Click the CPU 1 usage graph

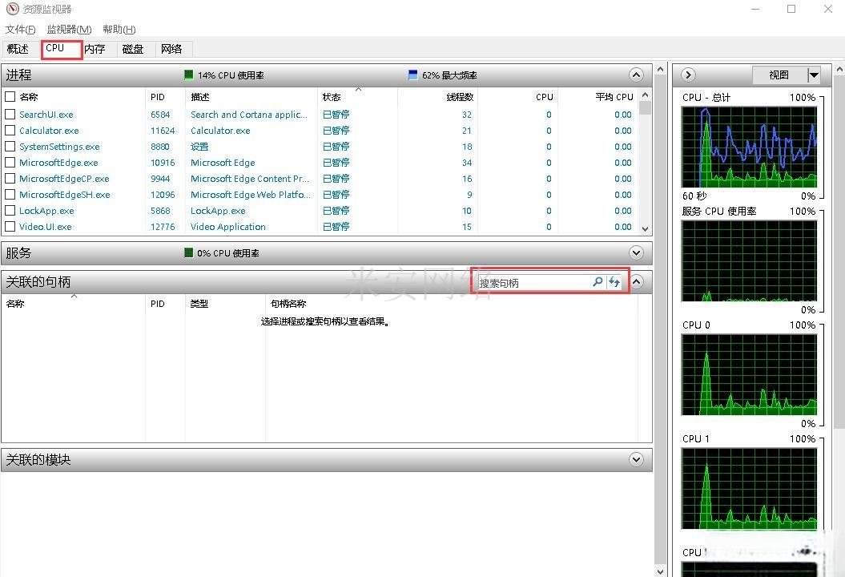[749, 488]
